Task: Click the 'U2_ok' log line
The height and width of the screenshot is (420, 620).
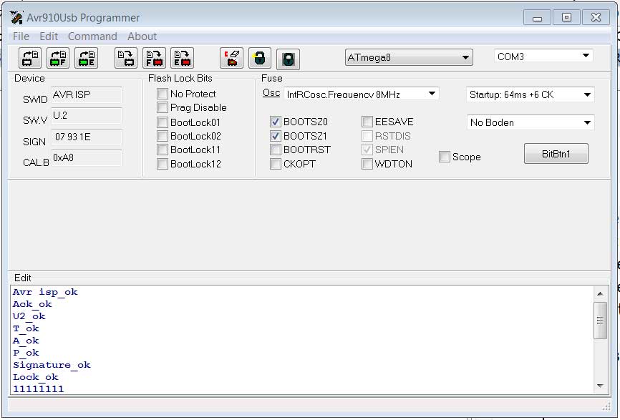Action: click(x=29, y=316)
